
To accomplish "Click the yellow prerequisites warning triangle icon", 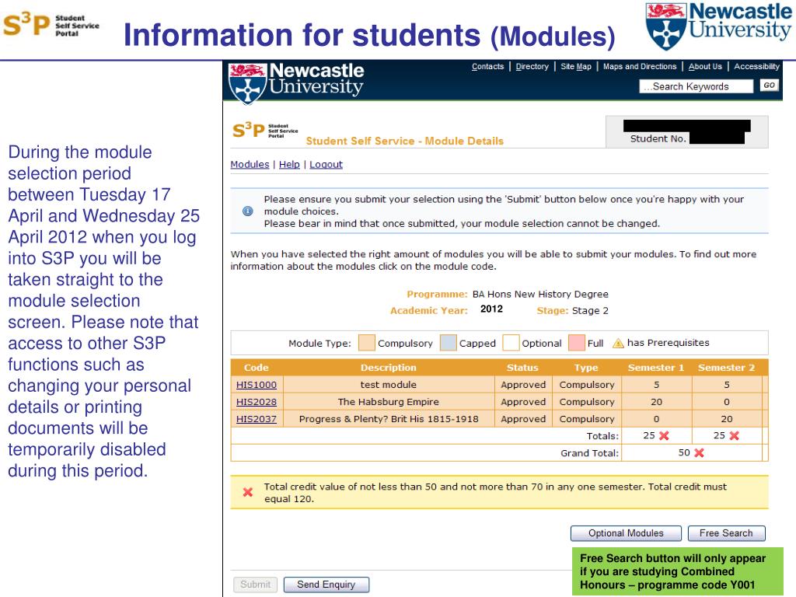I will tap(618, 344).
